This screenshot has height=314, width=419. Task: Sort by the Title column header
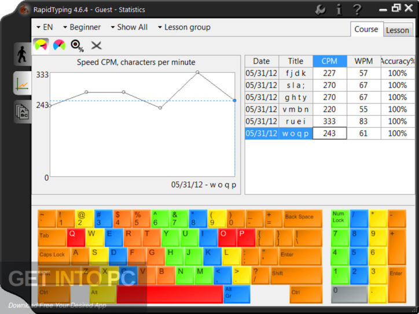(296, 61)
